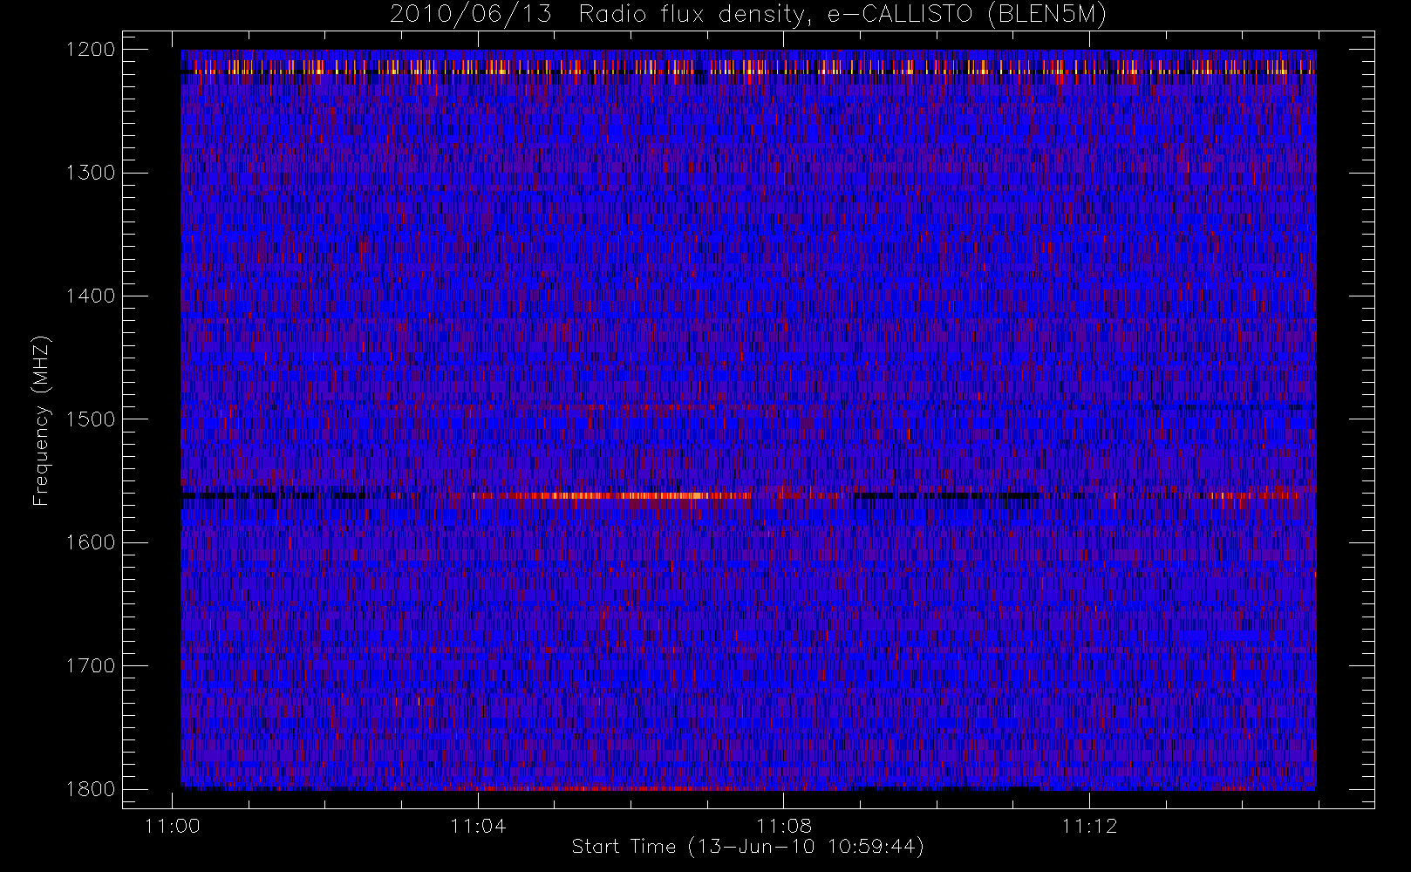Screen dimensions: 1411x872
Task: Click the '1700' frequency axis label
Action: (x=91, y=665)
